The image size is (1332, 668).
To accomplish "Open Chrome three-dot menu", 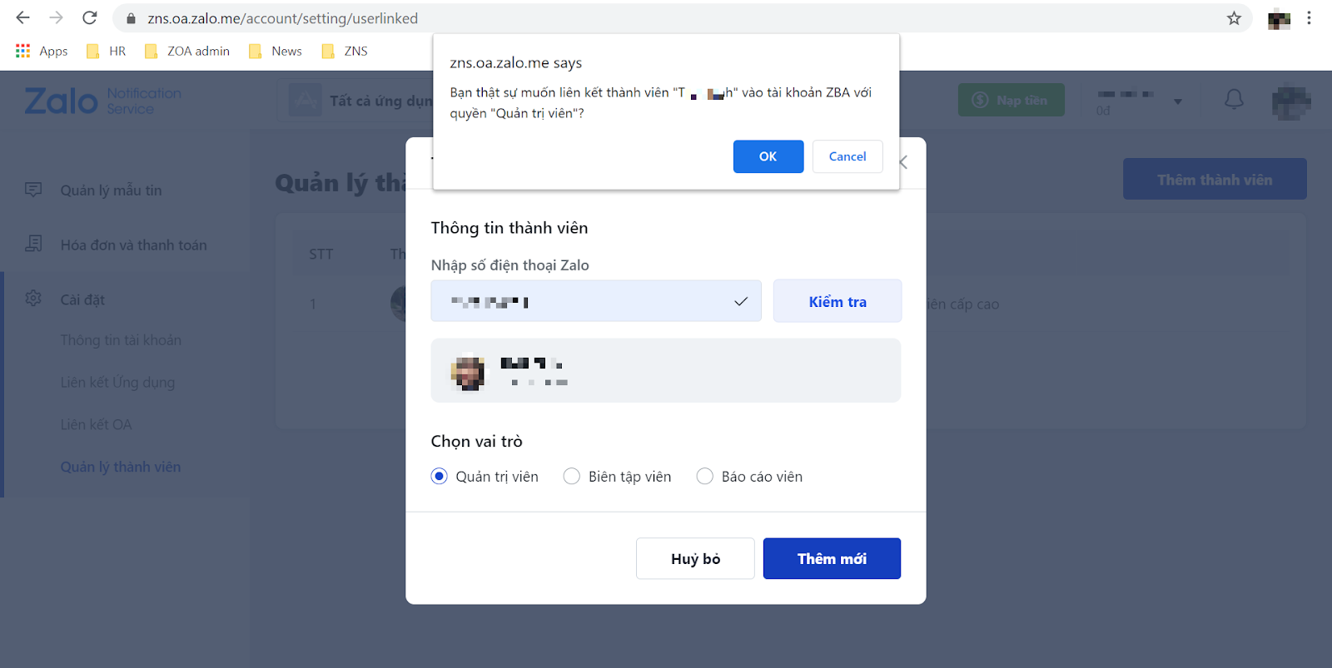I will (x=1309, y=18).
